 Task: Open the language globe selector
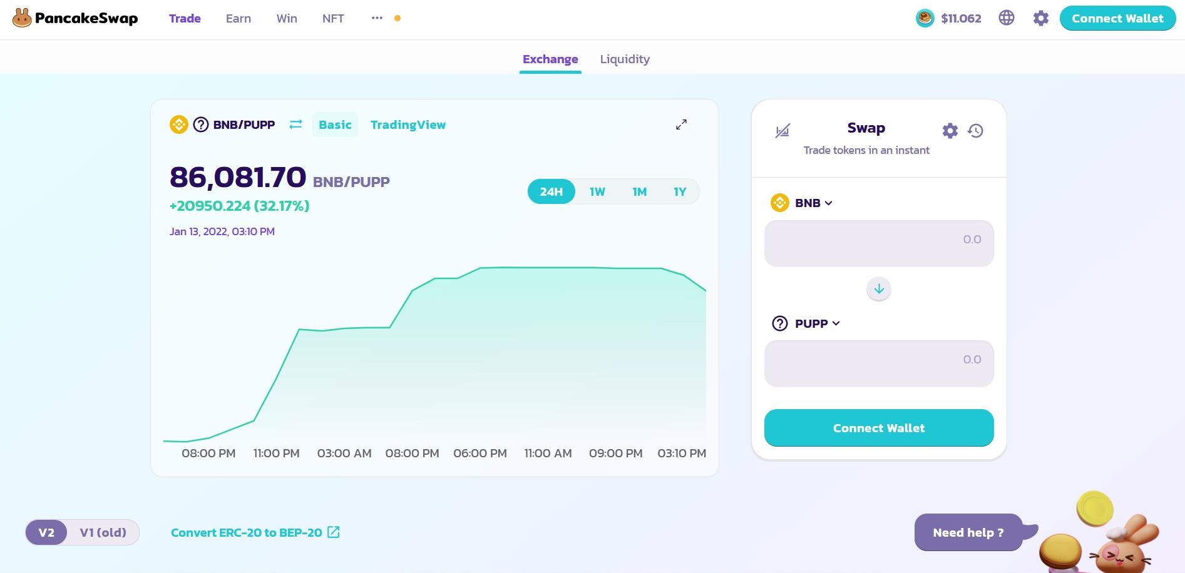coord(1006,18)
